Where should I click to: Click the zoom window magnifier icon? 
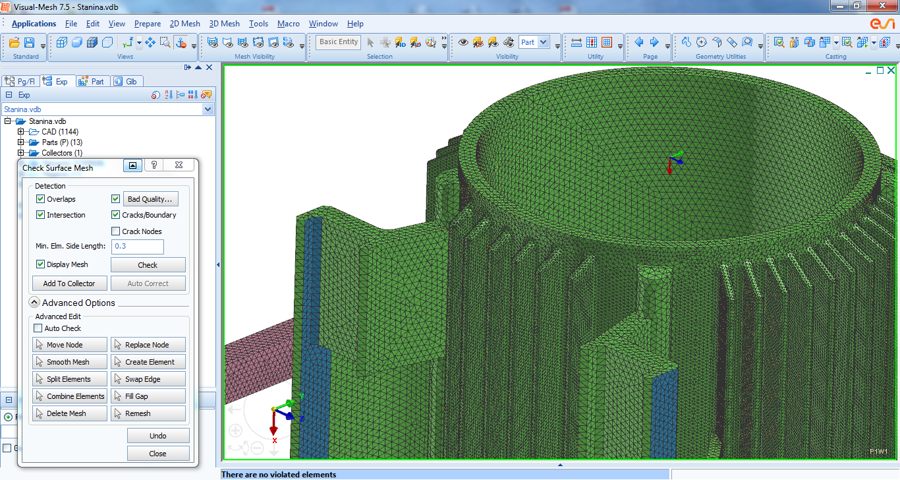164,43
